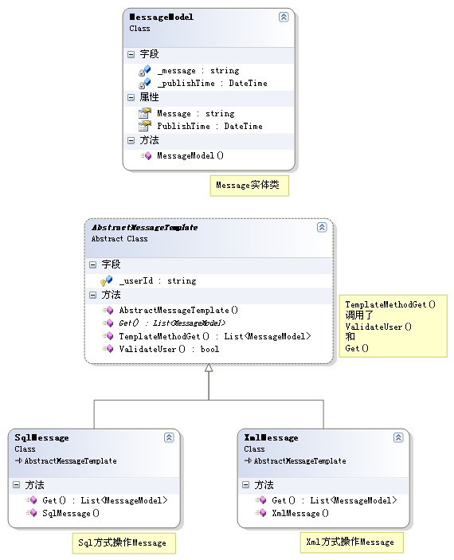454x560 pixels.
Task: Select the 'ValidateUser() : bool' entry
Action: [x=169, y=349]
